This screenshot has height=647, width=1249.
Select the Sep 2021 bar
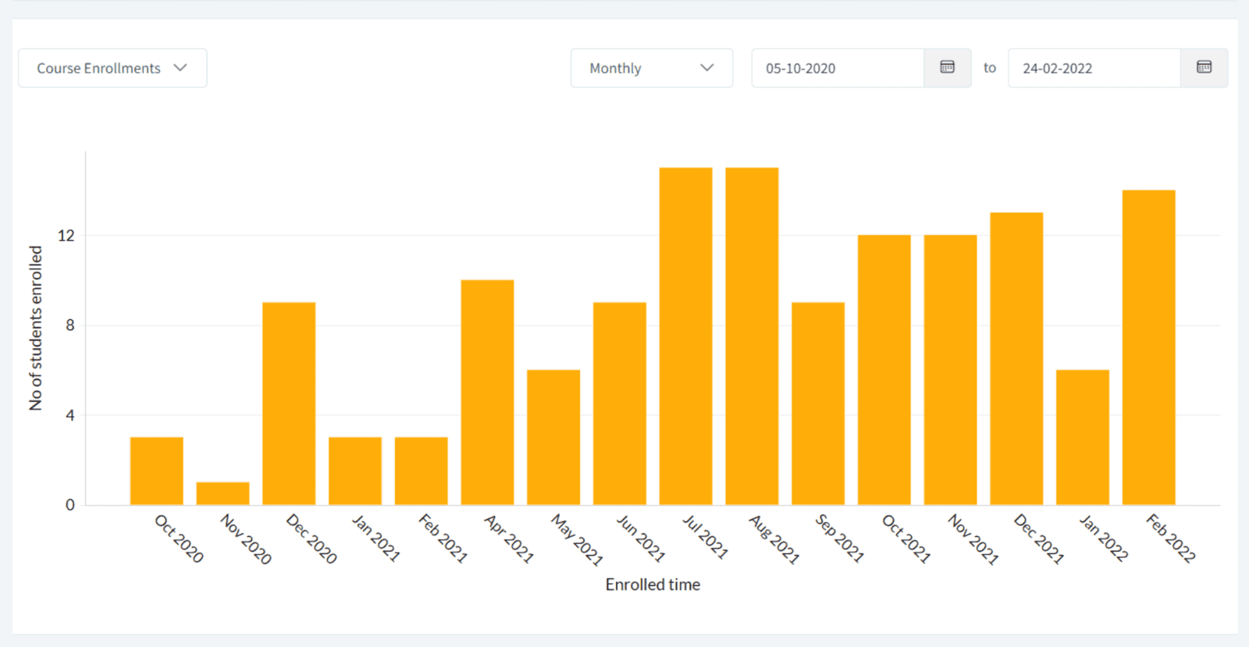(818, 403)
